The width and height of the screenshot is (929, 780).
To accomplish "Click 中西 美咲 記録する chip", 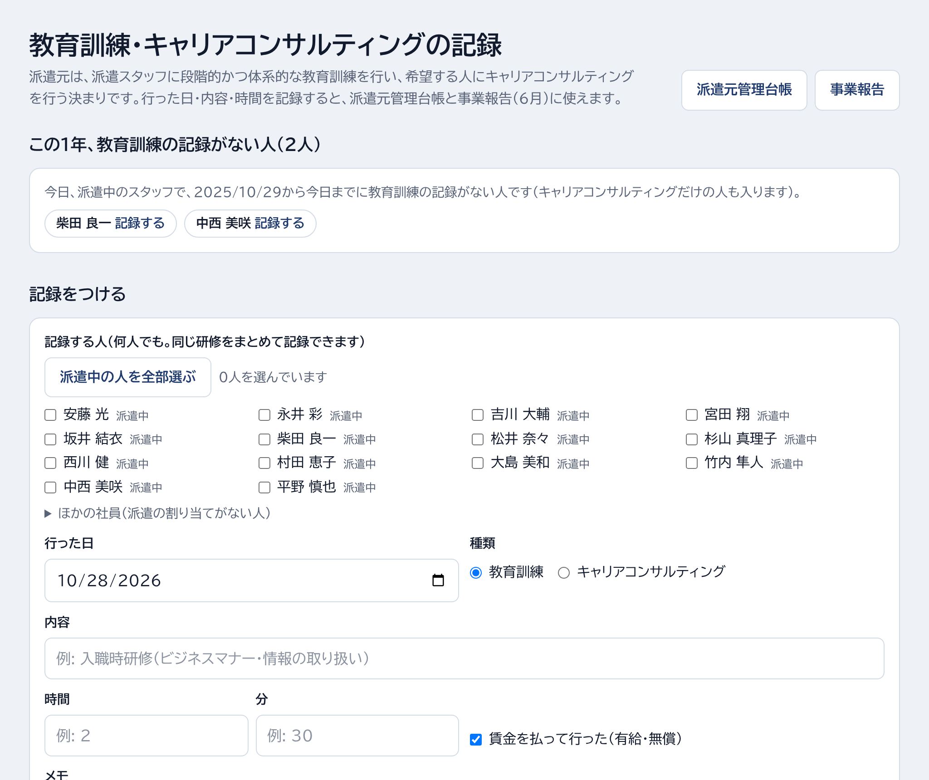I will tap(250, 223).
